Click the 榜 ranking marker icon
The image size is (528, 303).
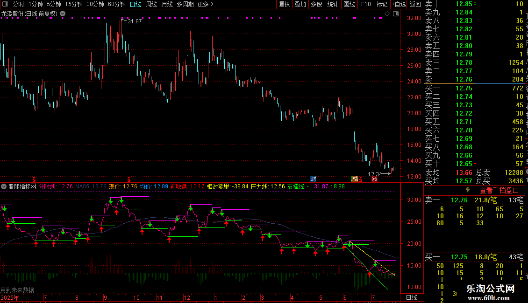(x=355, y=179)
